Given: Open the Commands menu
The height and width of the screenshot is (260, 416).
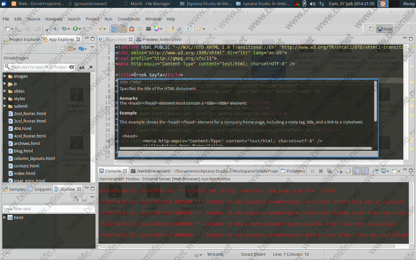Looking at the screenshot, I should tap(129, 19).
